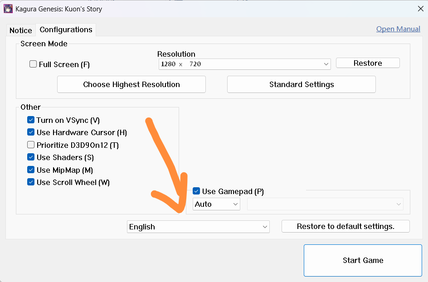428x282 pixels.
Task: Toggle Use Scroll Wheel (W) checkbox
Action: (x=31, y=182)
